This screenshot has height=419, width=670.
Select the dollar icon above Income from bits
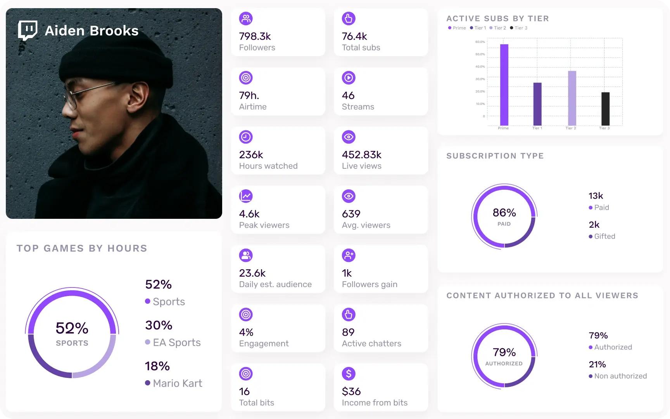(349, 374)
